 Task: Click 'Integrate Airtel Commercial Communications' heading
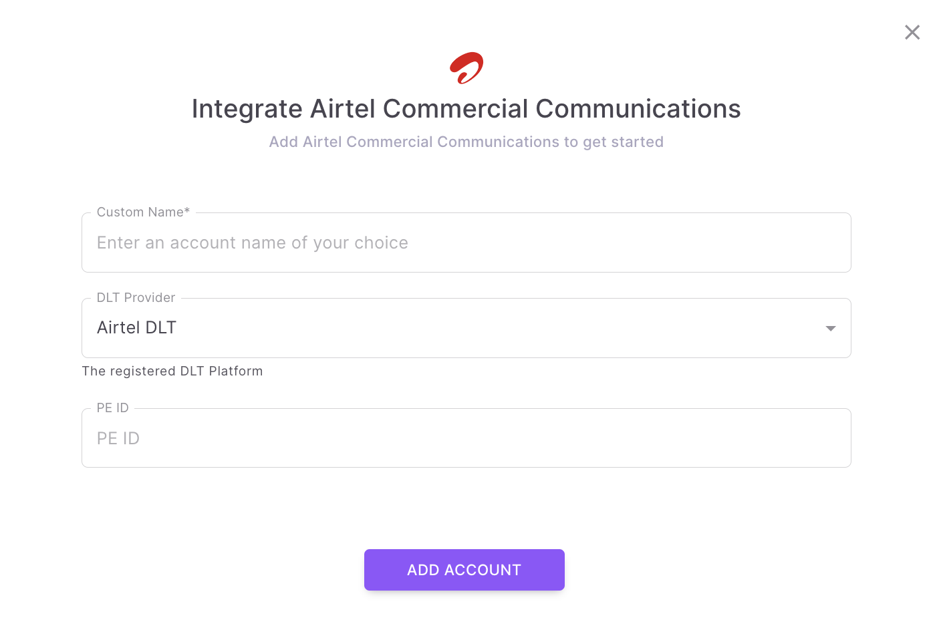(466, 109)
